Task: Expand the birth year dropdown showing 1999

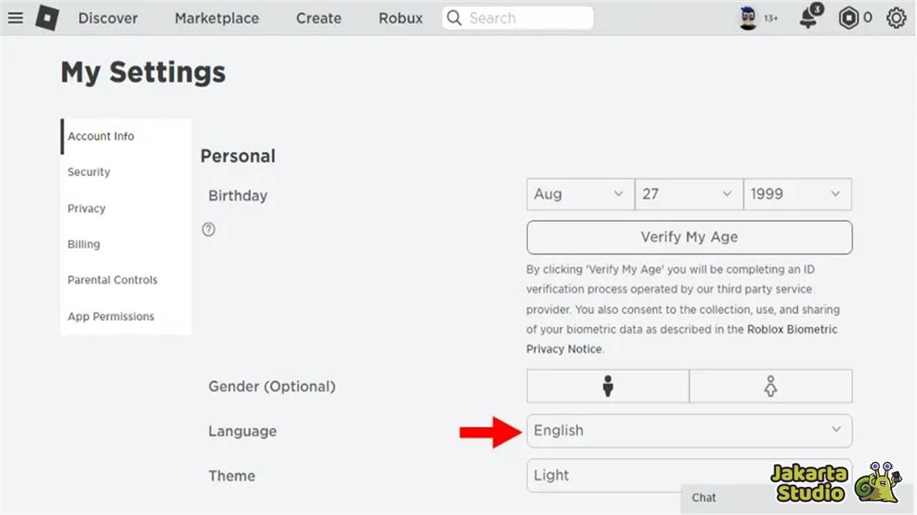Action: tap(797, 194)
